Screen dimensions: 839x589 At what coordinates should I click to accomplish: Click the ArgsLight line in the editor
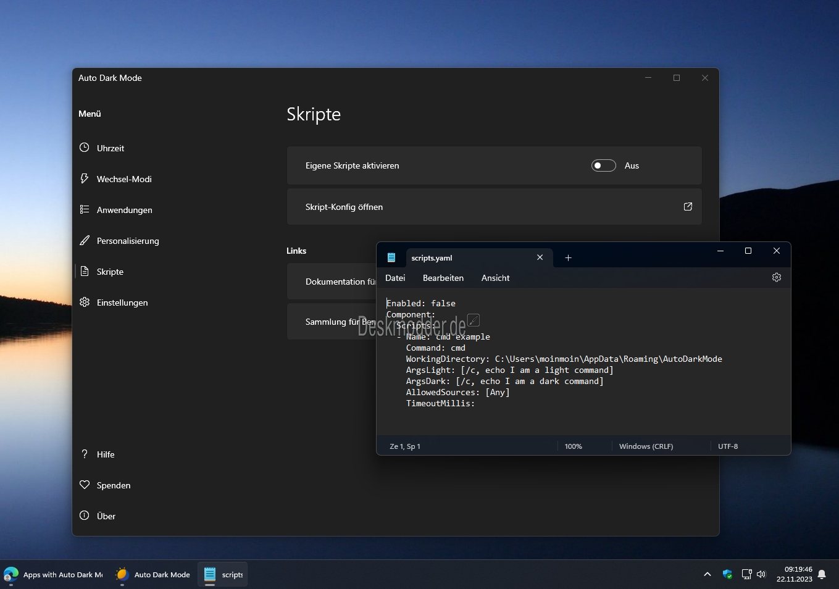click(509, 370)
